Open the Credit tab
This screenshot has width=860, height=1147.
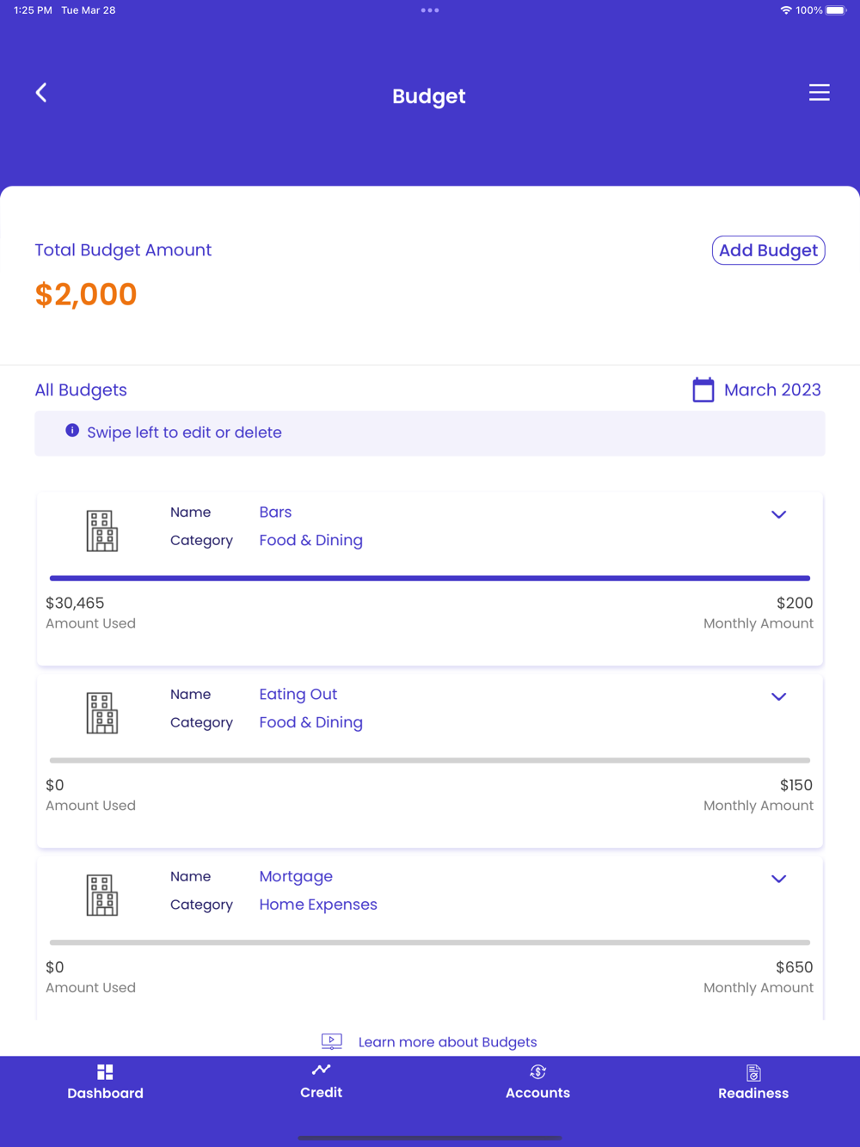(322, 1082)
